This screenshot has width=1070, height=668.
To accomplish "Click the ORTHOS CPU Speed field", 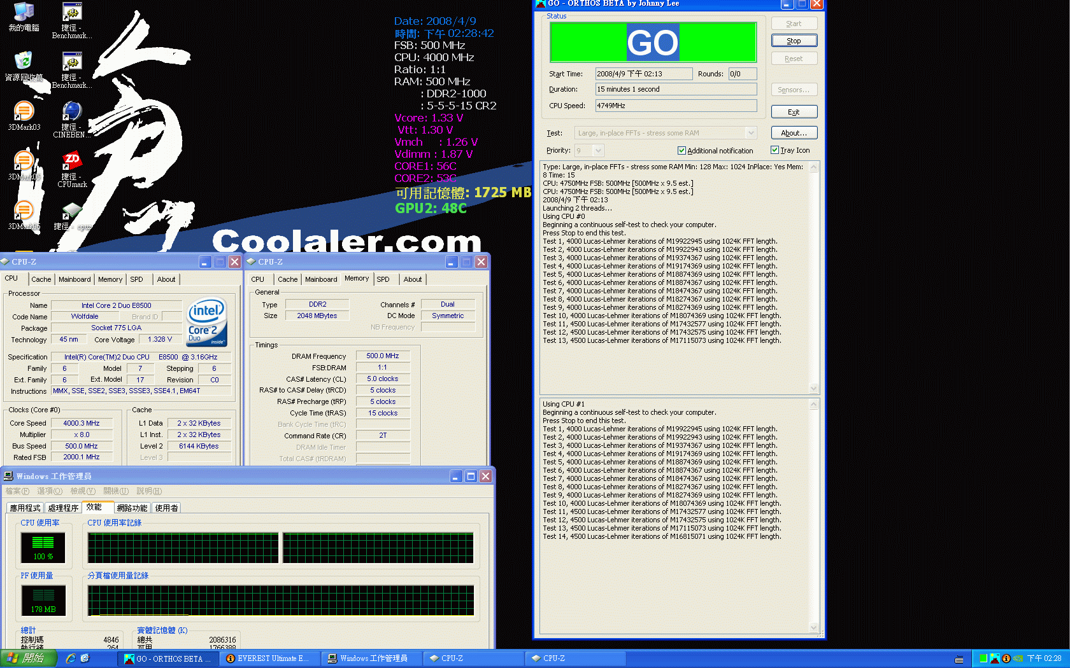I will (676, 106).
